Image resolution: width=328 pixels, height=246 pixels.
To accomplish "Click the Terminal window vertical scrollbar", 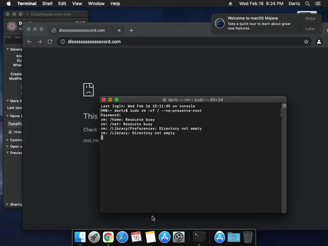I will pyautogui.click(x=284, y=158).
